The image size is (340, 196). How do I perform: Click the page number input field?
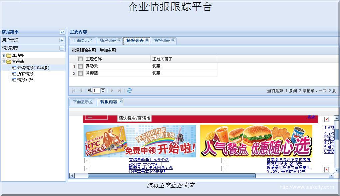pos(96,91)
